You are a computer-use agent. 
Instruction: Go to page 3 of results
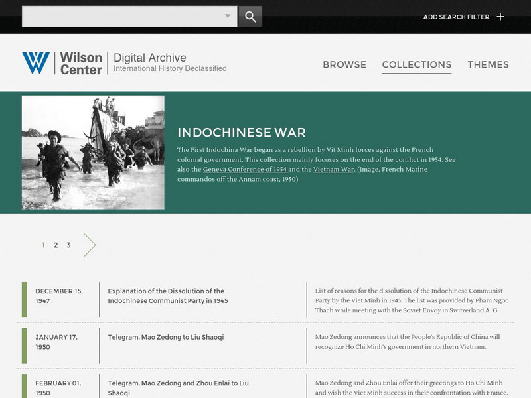[x=68, y=245]
